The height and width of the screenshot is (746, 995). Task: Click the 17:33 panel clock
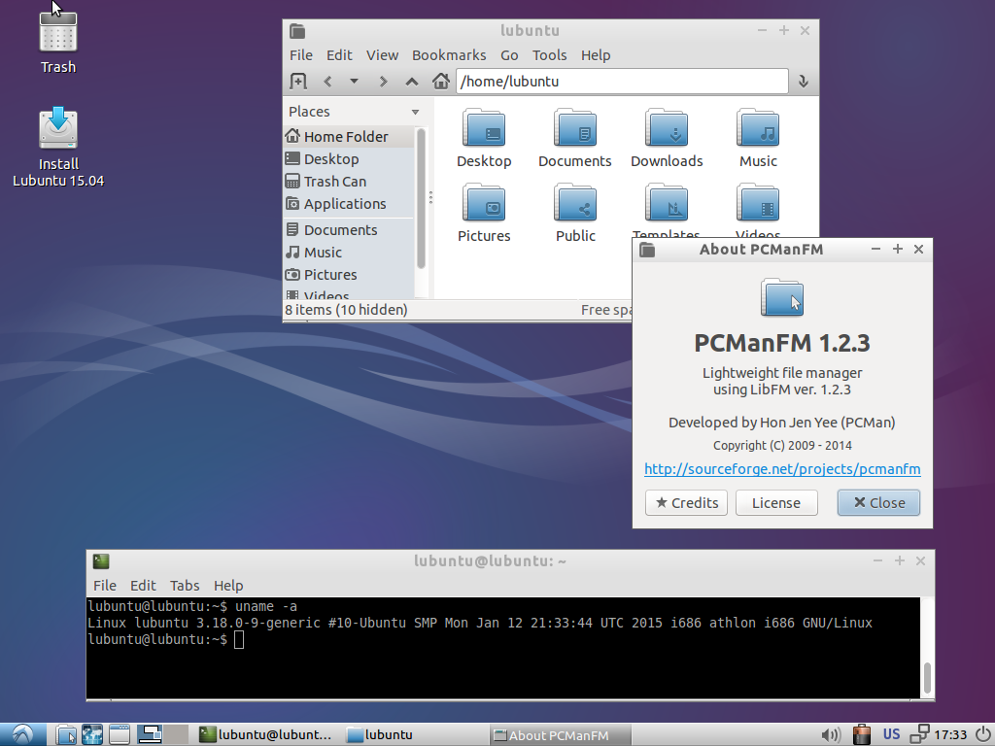click(950, 734)
